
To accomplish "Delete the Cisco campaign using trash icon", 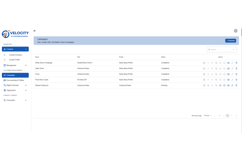I will coord(236,74).
